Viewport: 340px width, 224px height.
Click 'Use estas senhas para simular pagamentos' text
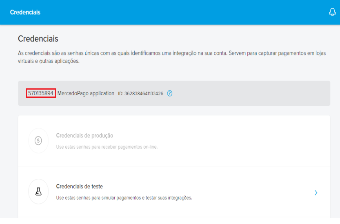124,198
